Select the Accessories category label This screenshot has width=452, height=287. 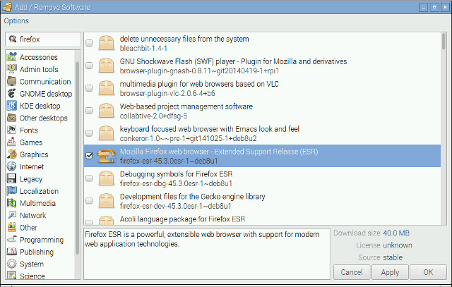coord(39,57)
